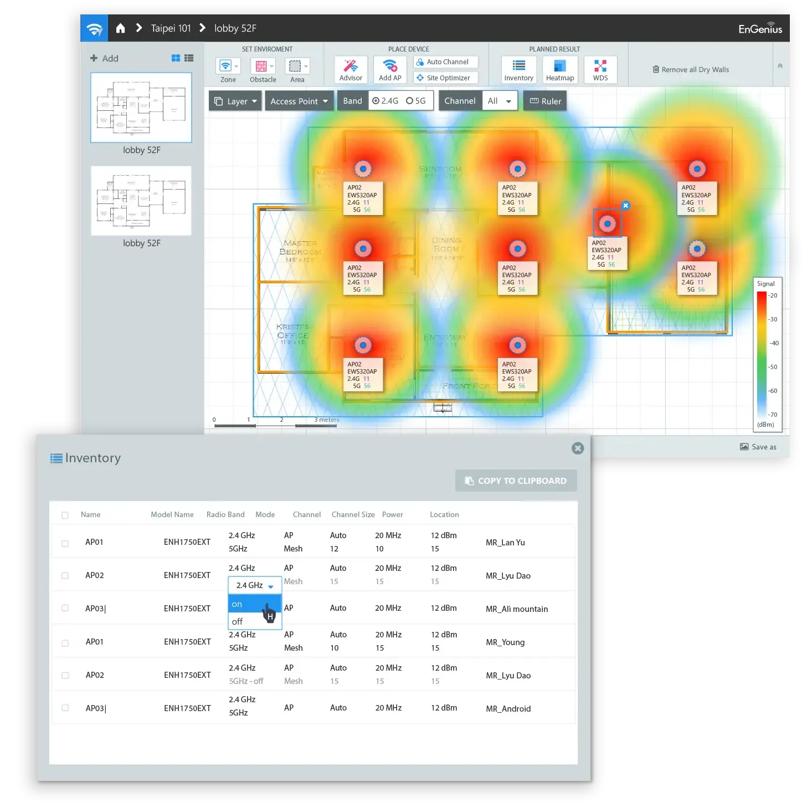Run the Site Optimizer
The width and height of the screenshot is (807, 802).
(x=446, y=78)
